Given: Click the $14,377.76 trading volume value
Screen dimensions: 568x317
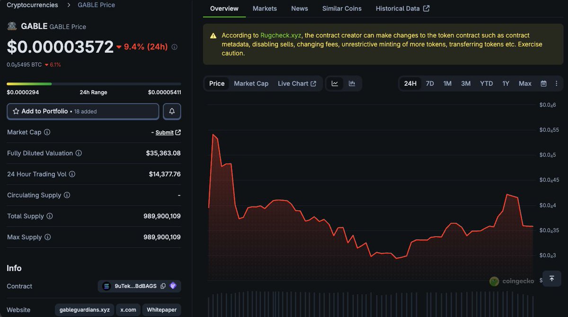Looking at the screenshot, I should [165, 174].
